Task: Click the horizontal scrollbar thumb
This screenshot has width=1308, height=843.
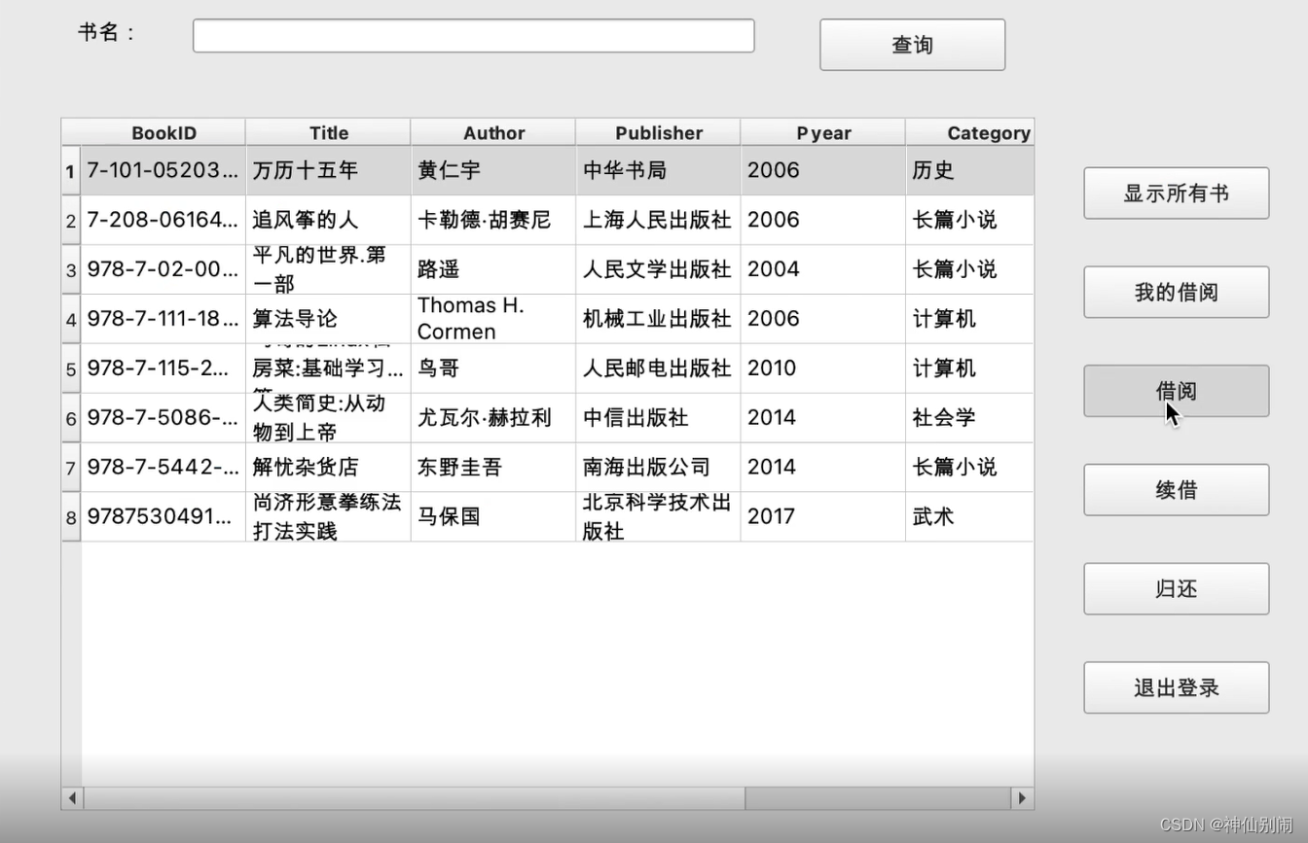Action: 415,798
